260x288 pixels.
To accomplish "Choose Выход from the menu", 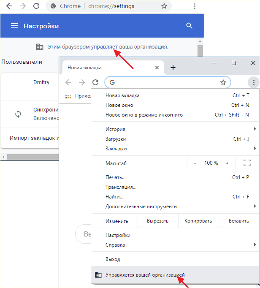I will click(x=175, y=259).
